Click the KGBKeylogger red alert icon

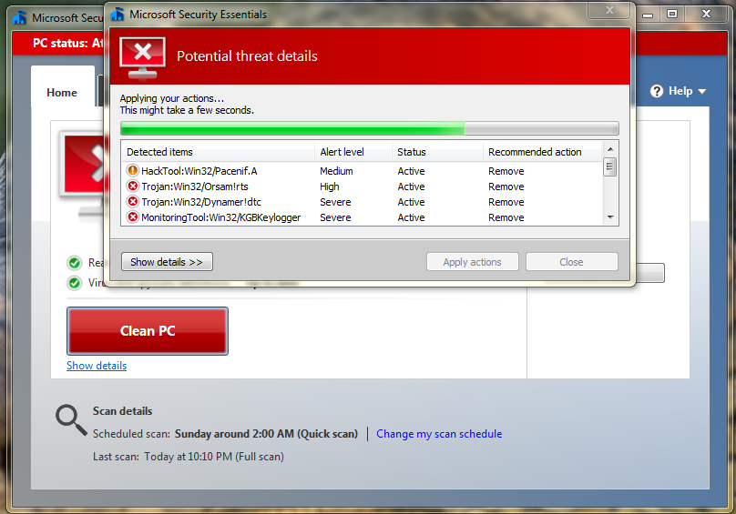click(133, 217)
